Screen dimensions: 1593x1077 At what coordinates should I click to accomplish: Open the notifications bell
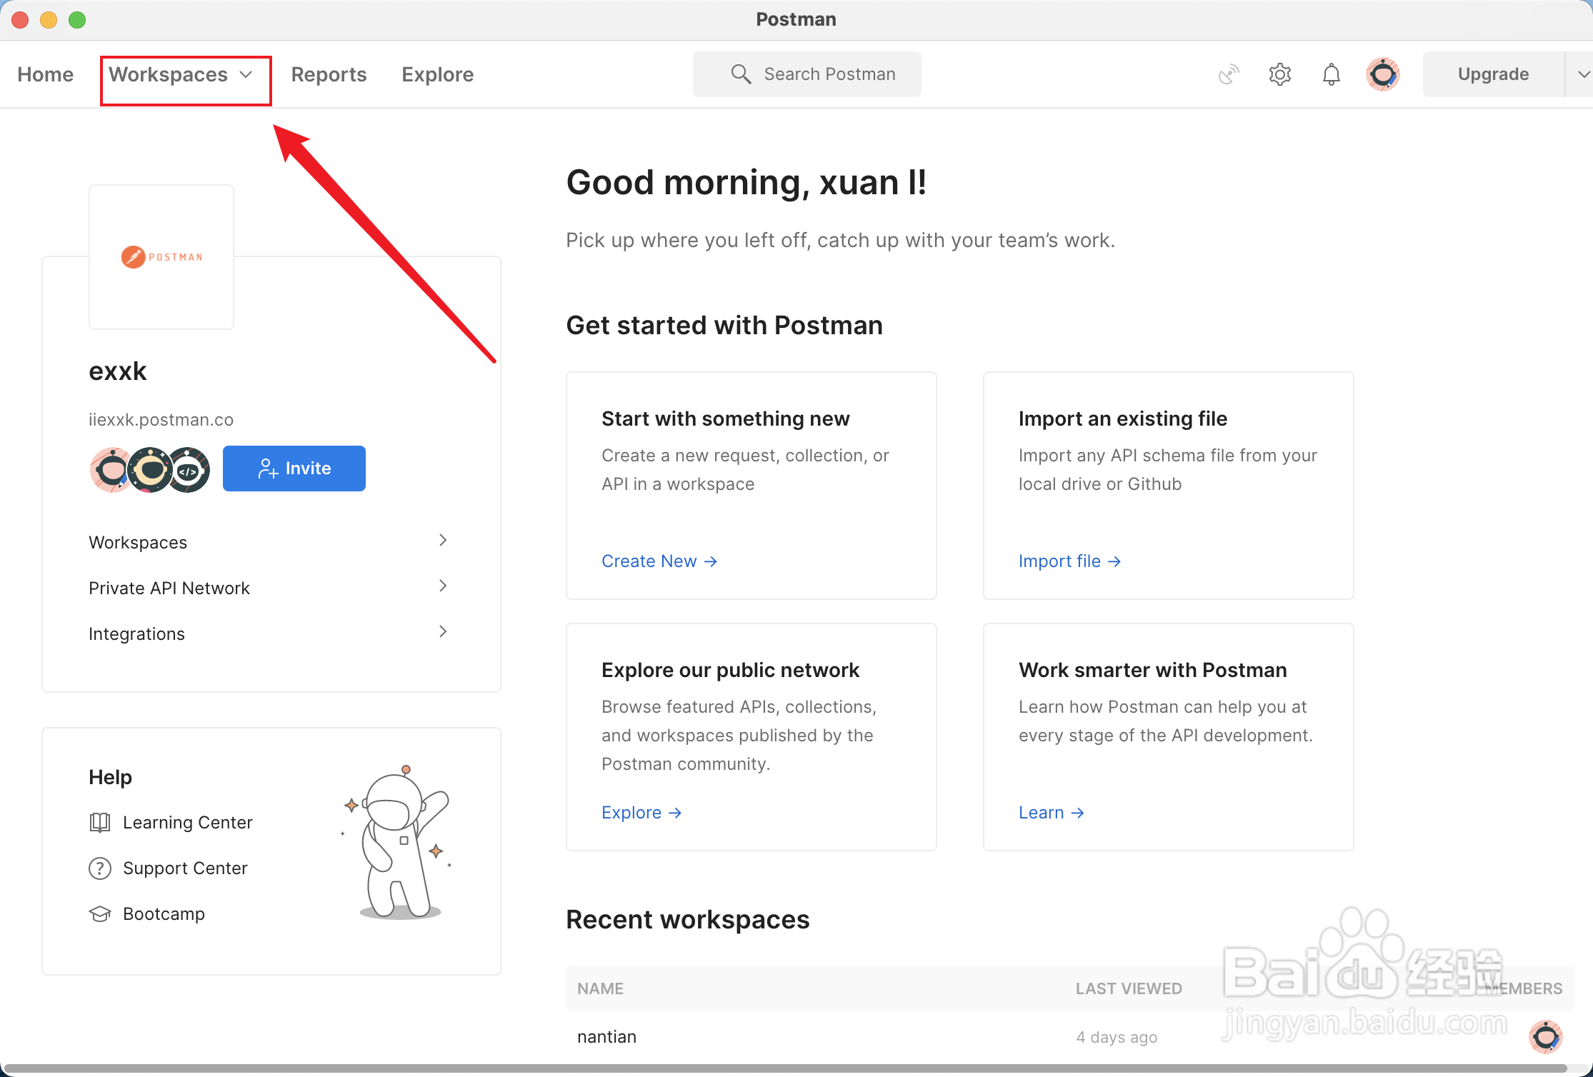coord(1331,74)
